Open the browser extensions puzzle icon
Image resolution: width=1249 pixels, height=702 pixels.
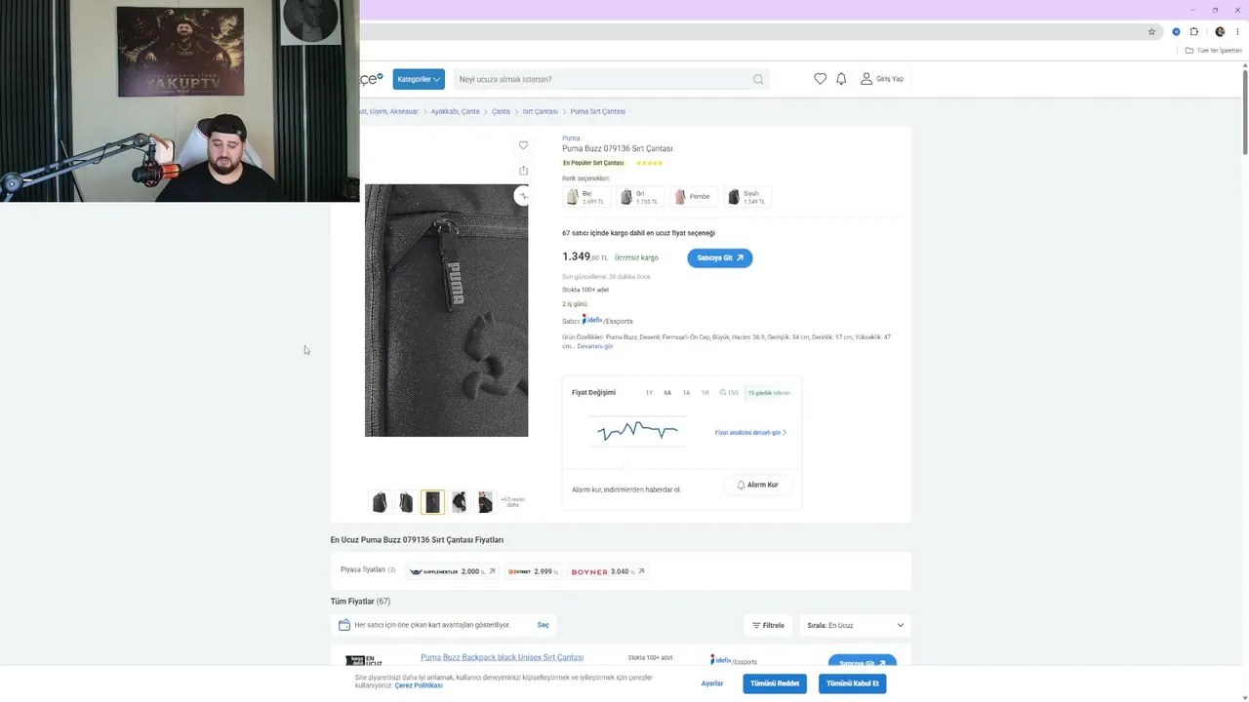pos(1193,31)
